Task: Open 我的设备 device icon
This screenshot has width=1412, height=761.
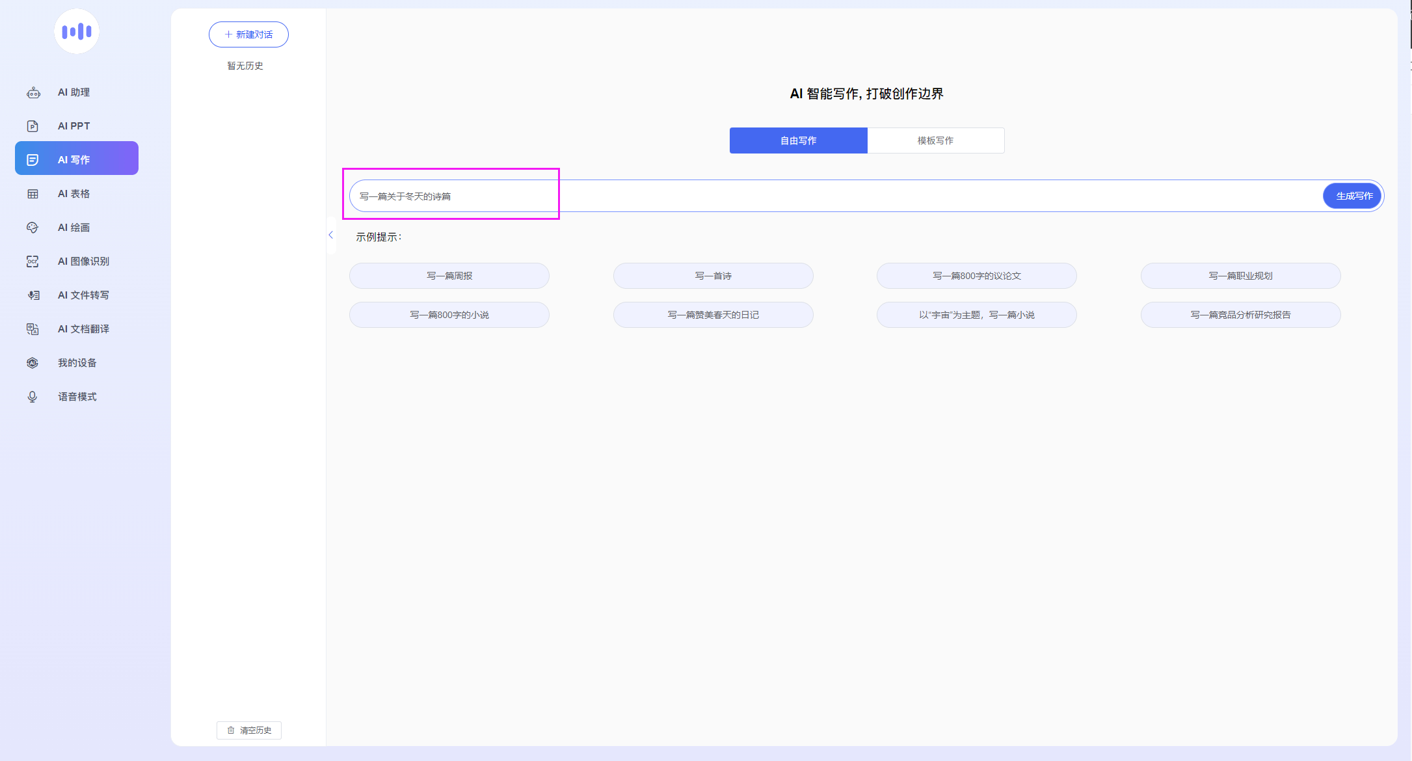Action: [x=33, y=363]
